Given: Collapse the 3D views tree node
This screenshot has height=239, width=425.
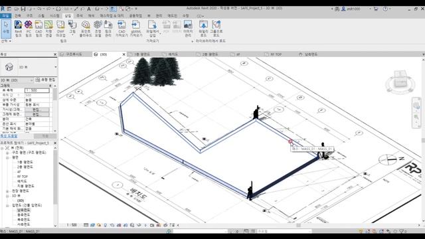Looking at the screenshot, I should pyautogui.click(x=7, y=196).
